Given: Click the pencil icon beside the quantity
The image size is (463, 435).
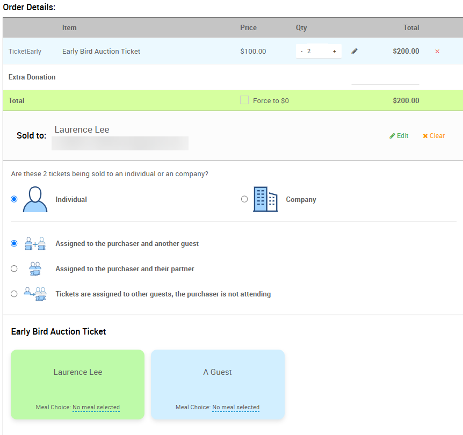Looking at the screenshot, I should pos(355,52).
